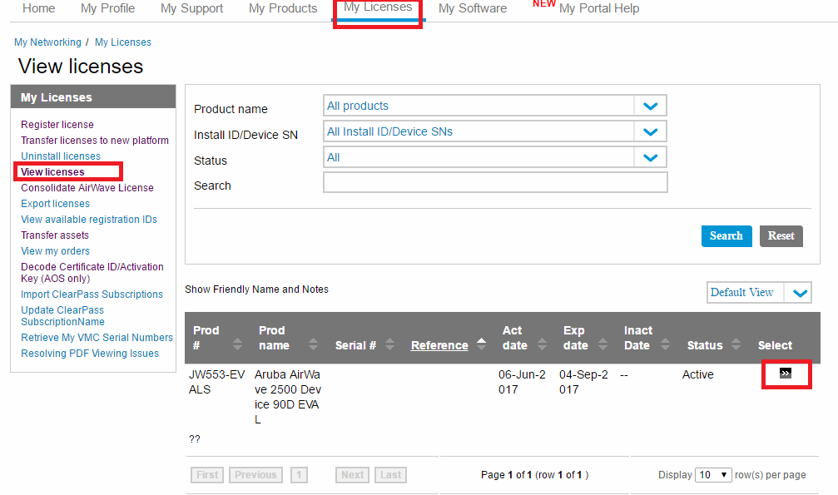Open Retrieve My VMC Serial Numbers link
The width and height of the screenshot is (838, 495).
click(97, 338)
